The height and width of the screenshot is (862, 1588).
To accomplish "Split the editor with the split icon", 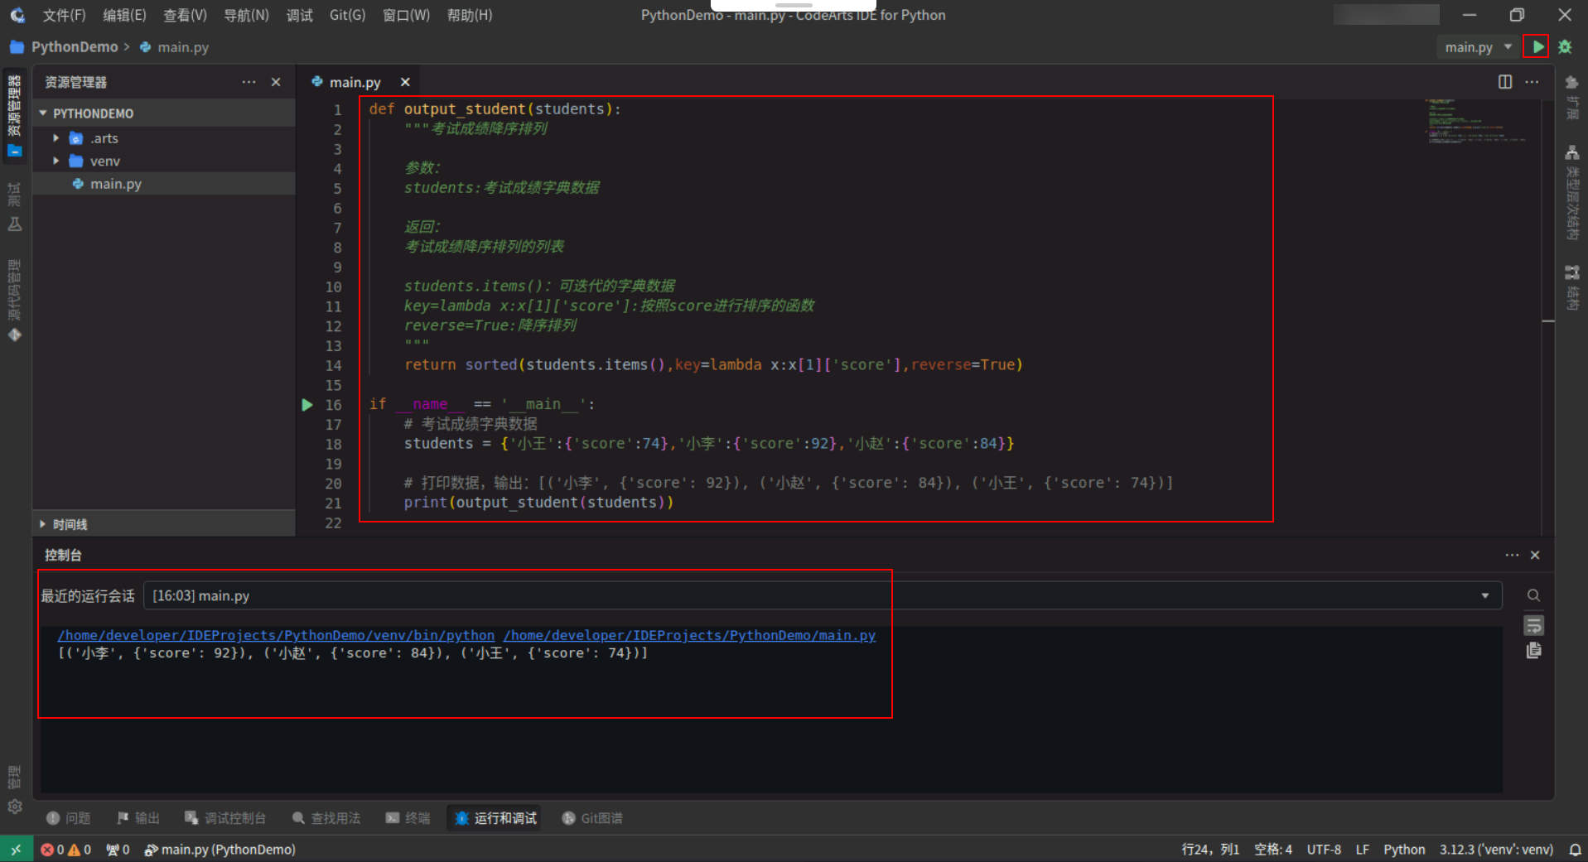I will click(x=1505, y=81).
